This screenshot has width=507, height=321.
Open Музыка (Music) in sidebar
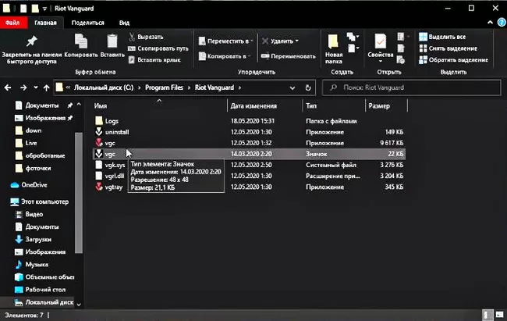[x=37, y=265]
